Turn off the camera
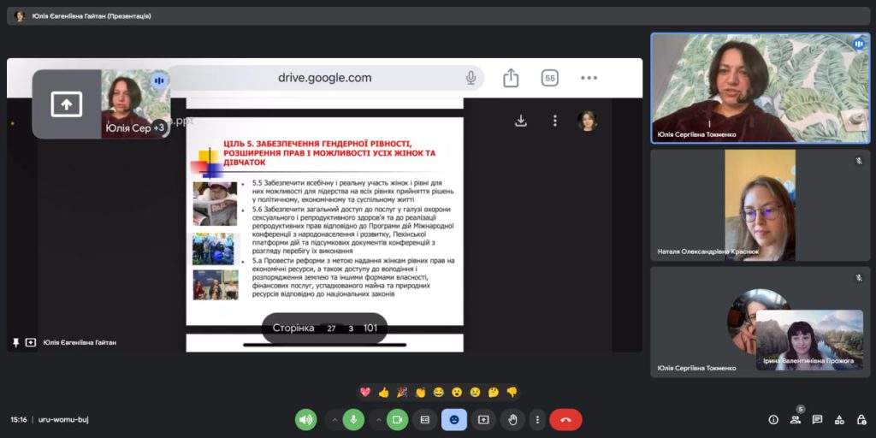Image resolution: width=876 pixels, height=438 pixels. 397,420
